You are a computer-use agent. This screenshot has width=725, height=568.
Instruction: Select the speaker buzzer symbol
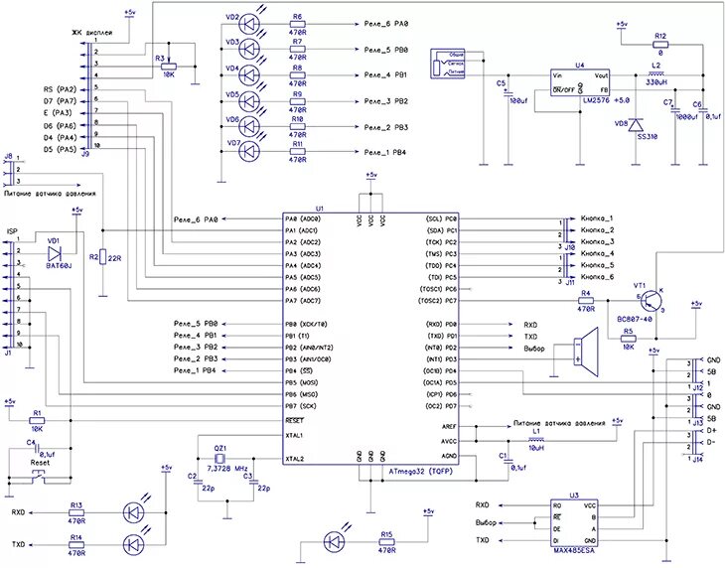coord(586,353)
